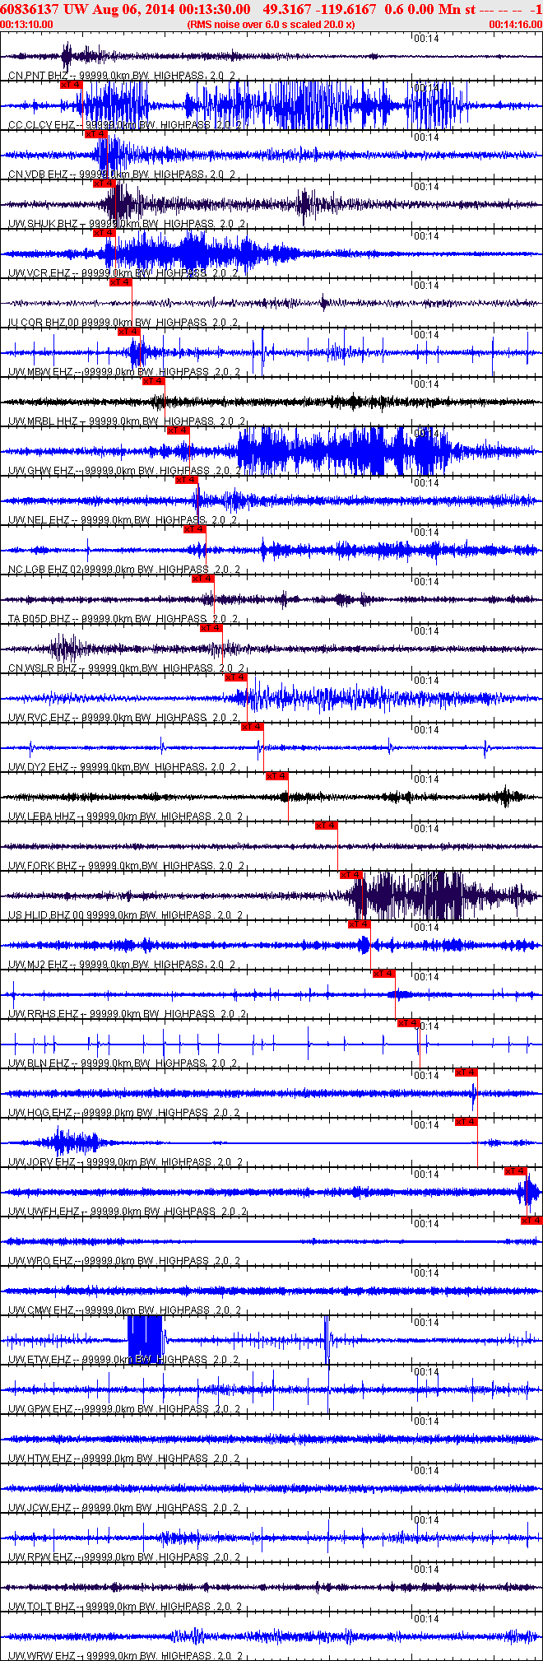This screenshot has width=543, height=1661.
Task: Click the red pick marker on the UW.RRHS trace
Action: (384, 973)
